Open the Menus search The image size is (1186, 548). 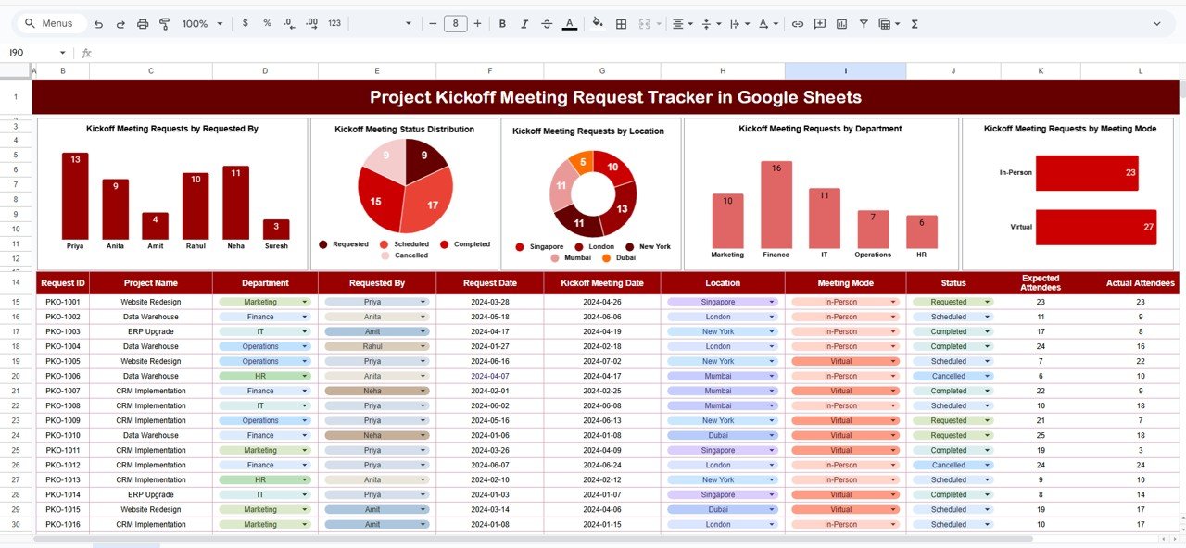click(x=50, y=23)
